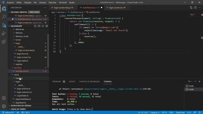Click the services breadcrumb segment

click(61, 12)
